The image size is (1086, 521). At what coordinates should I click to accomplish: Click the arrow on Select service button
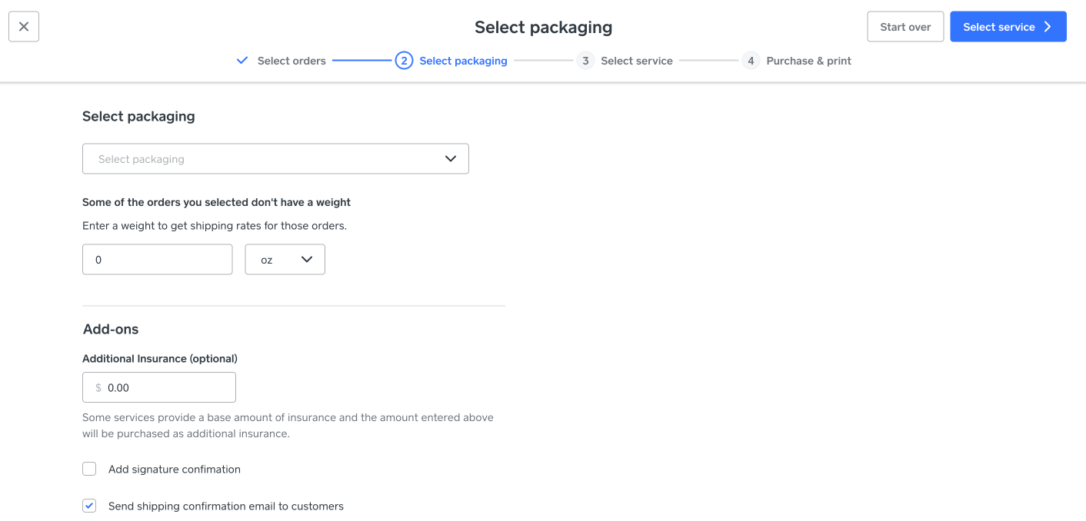tap(1048, 27)
